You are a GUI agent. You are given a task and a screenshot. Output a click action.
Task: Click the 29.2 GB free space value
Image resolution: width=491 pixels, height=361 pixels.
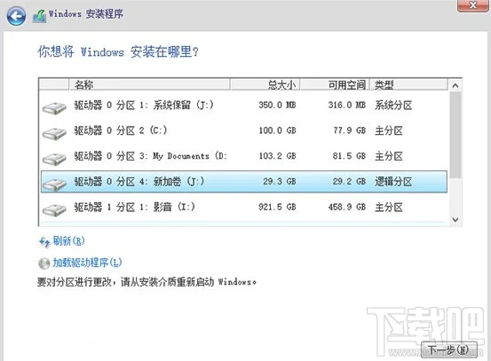tap(349, 182)
